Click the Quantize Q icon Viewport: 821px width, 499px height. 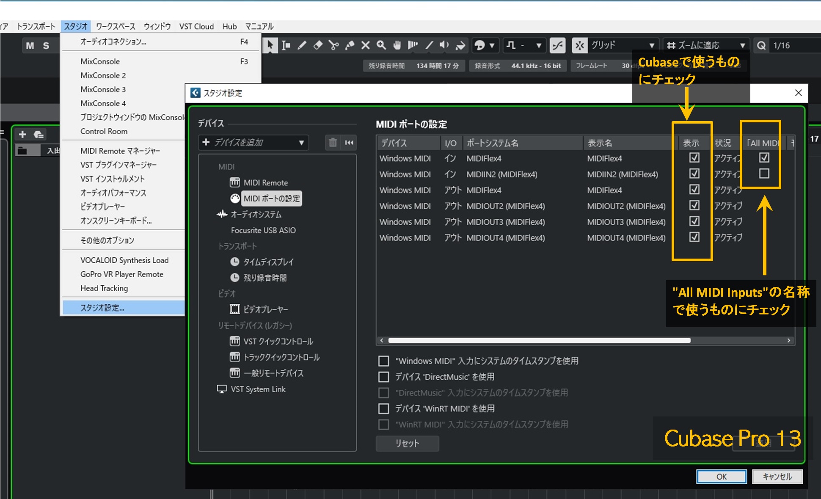761,45
